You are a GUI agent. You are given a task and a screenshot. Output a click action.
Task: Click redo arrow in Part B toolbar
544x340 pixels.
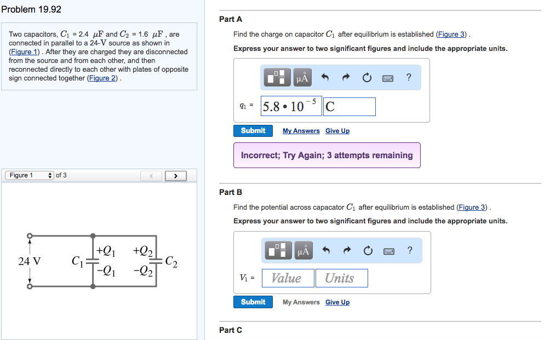click(347, 250)
